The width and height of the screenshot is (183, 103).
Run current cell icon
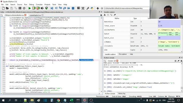(34, 8)
